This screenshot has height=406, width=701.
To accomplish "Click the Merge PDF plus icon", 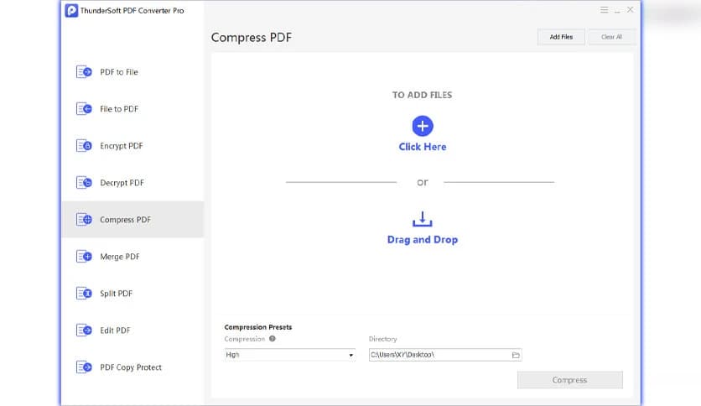I will coord(84,257).
